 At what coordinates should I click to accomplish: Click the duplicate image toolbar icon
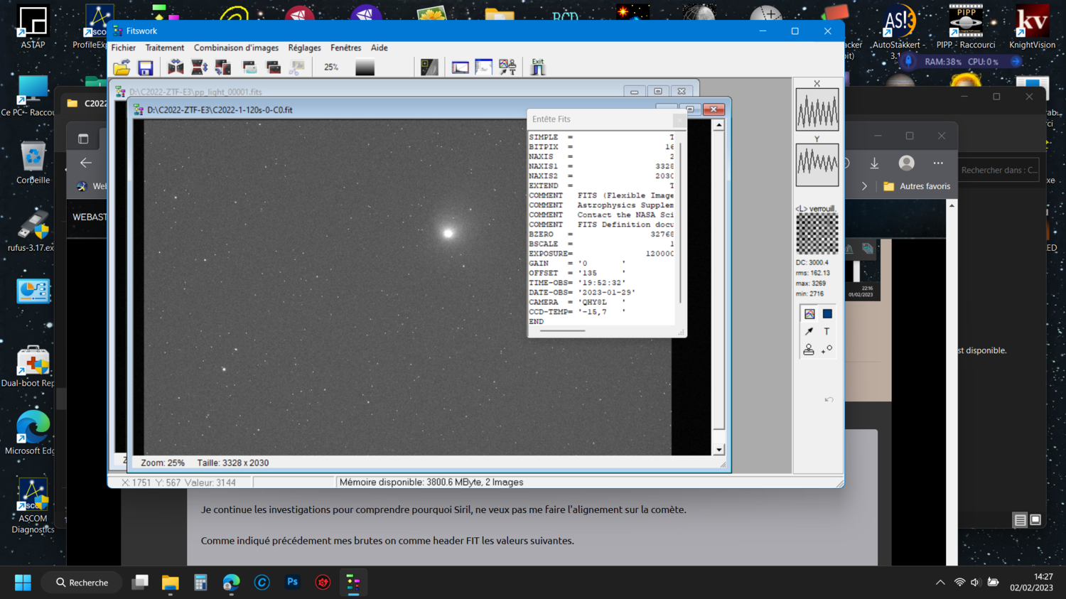point(249,68)
